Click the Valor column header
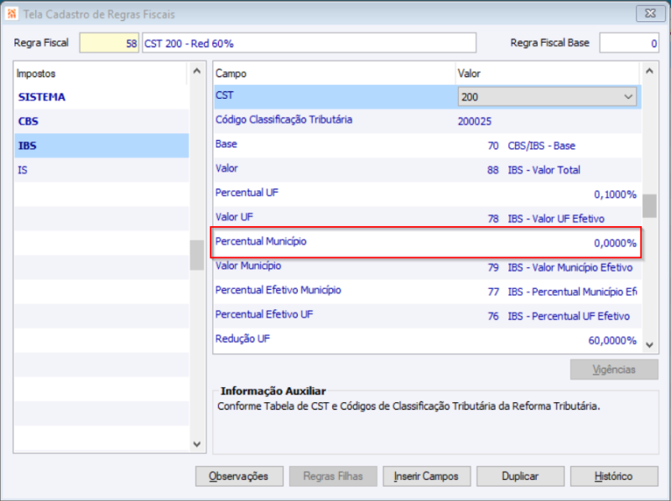 click(x=548, y=74)
